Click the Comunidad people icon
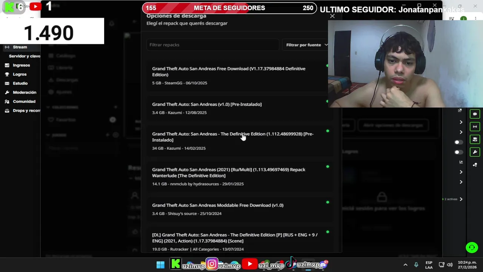 tap(7, 102)
